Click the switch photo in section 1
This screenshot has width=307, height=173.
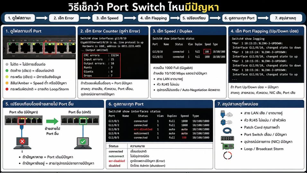pos(39,48)
